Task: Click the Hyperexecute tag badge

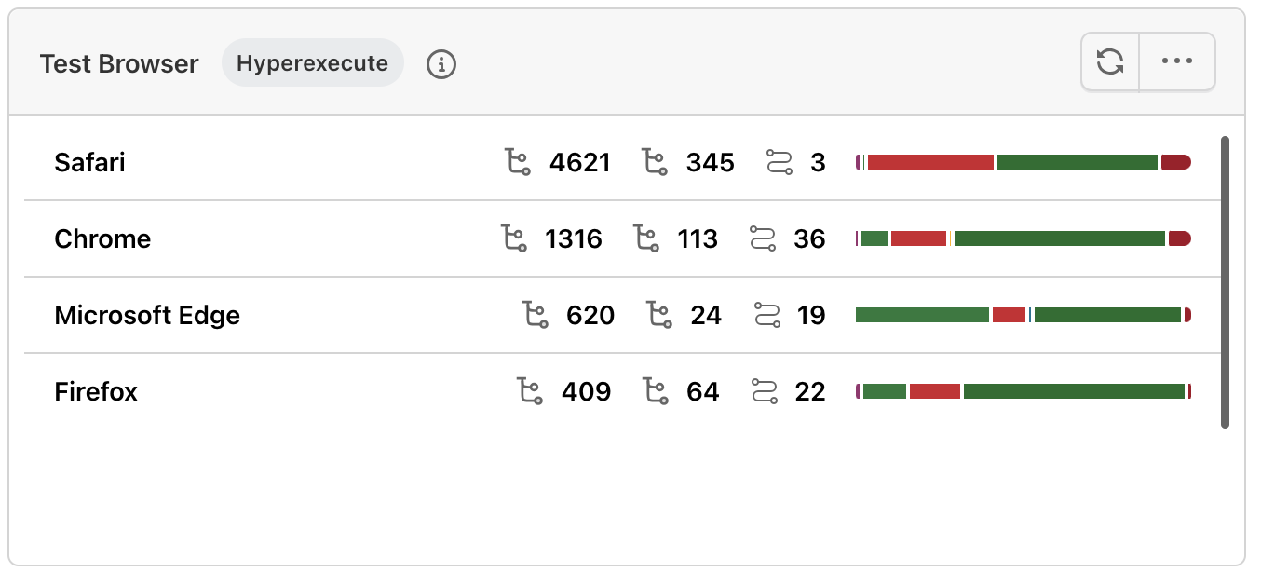Action: [x=312, y=63]
